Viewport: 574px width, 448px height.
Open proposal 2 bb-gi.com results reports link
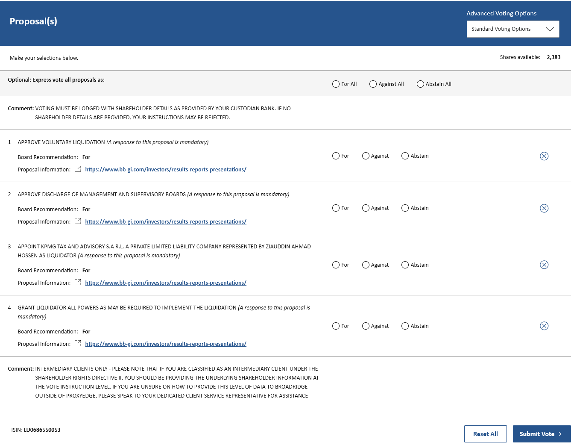(166, 222)
